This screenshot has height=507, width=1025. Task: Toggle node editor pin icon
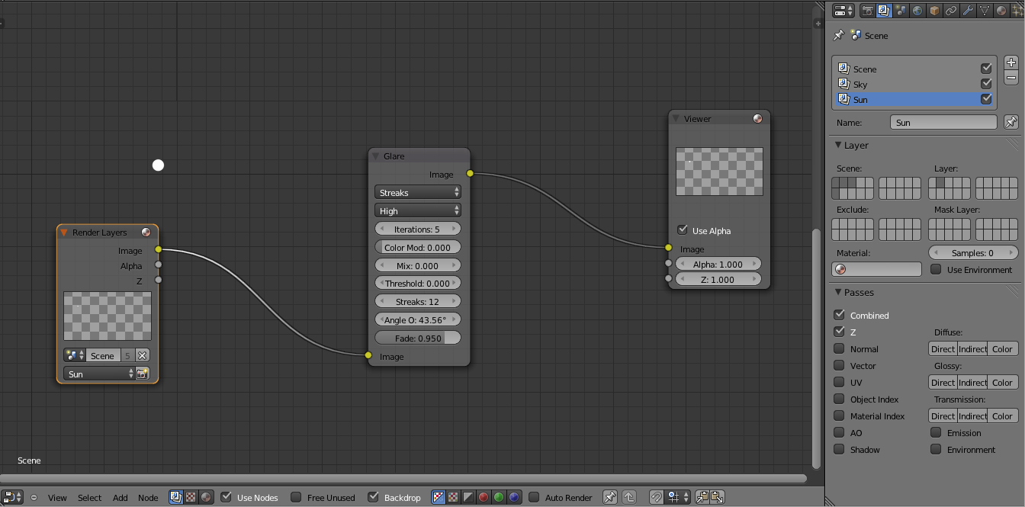point(610,497)
